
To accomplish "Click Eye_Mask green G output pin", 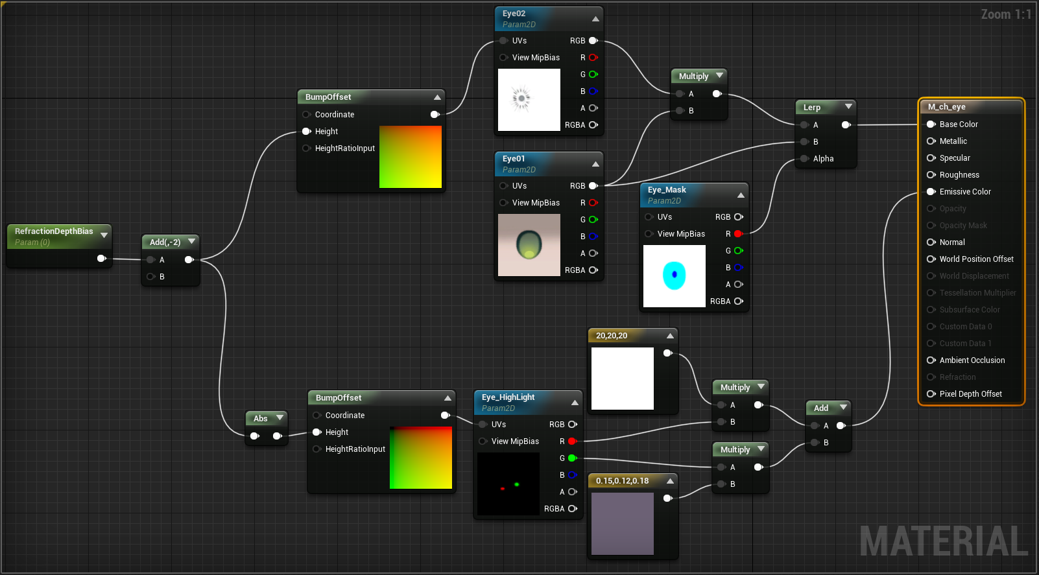I will coord(738,251).
